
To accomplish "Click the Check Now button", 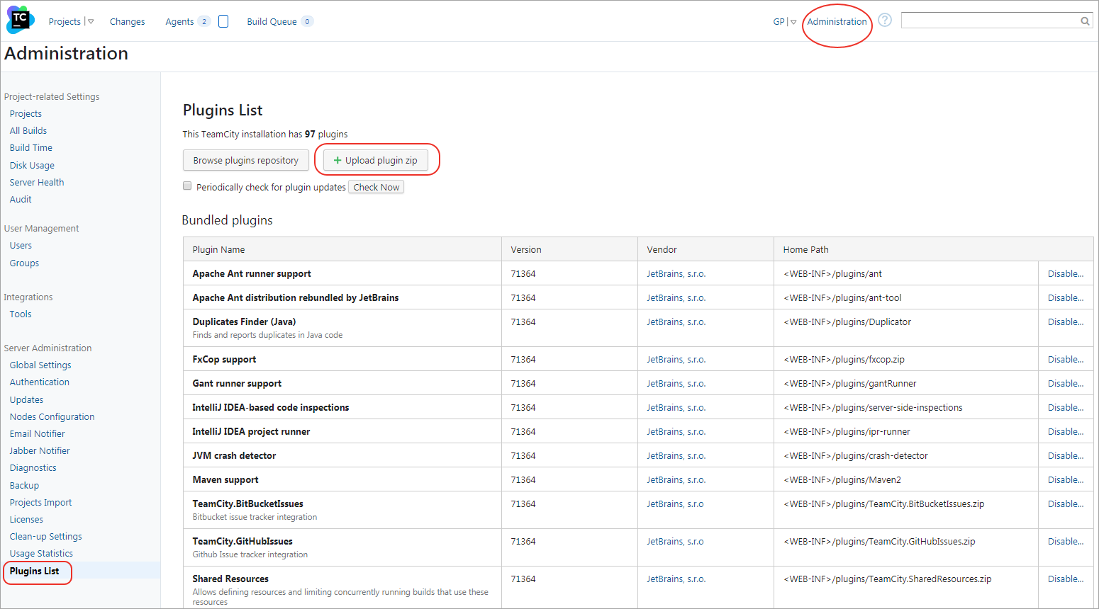I will coord(376,187).
